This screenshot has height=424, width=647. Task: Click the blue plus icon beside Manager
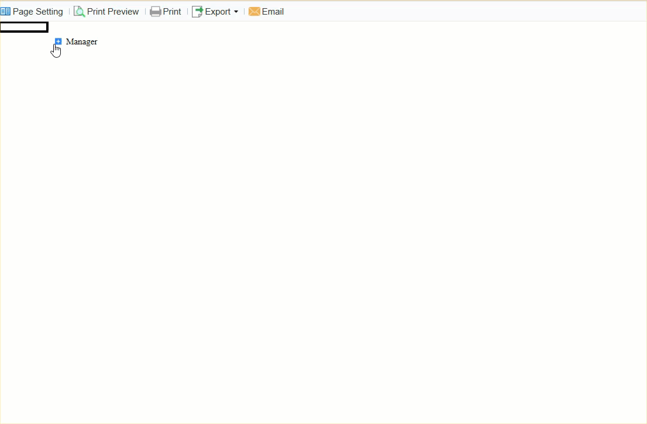58,41
